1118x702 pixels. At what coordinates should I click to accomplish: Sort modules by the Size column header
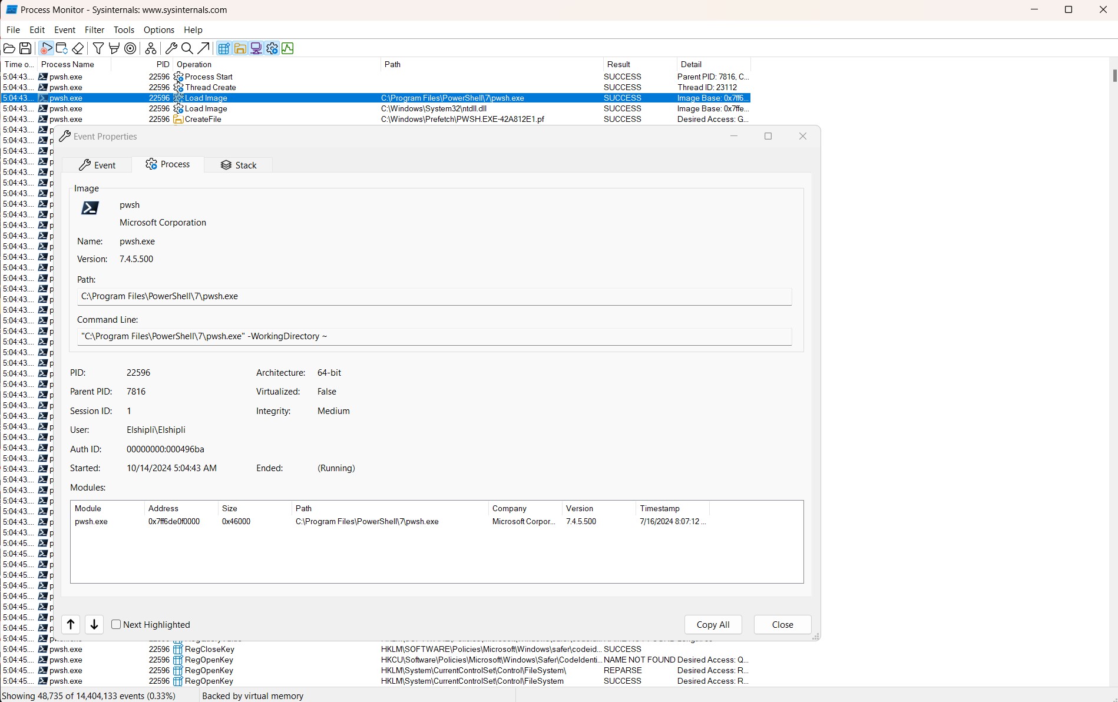click(254, 508)
